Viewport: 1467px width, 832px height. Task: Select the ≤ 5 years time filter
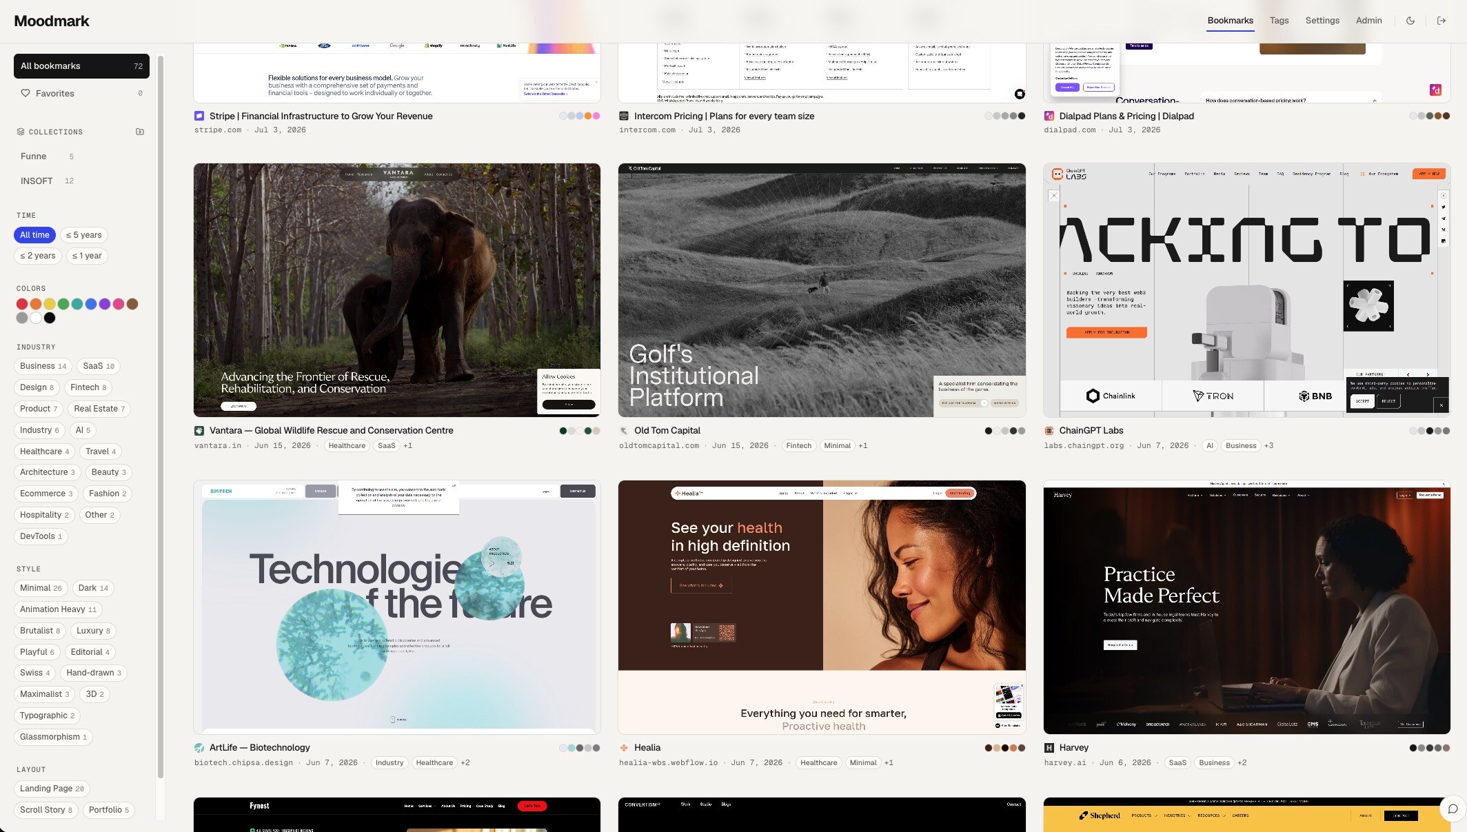click(x=83, y=235)
